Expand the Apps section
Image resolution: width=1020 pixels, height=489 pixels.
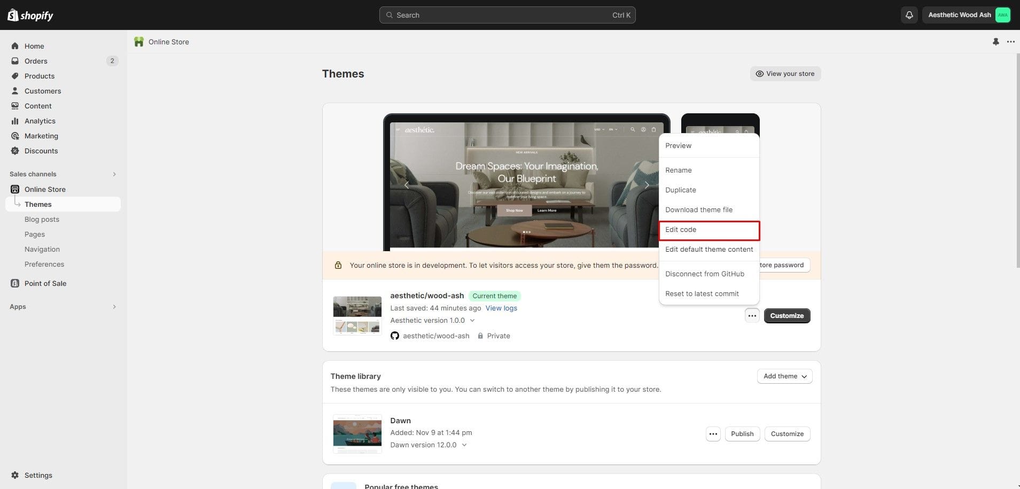pos(114,307)
